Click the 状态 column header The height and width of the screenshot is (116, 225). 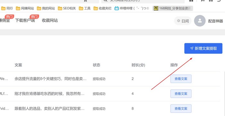coord(96,65)
